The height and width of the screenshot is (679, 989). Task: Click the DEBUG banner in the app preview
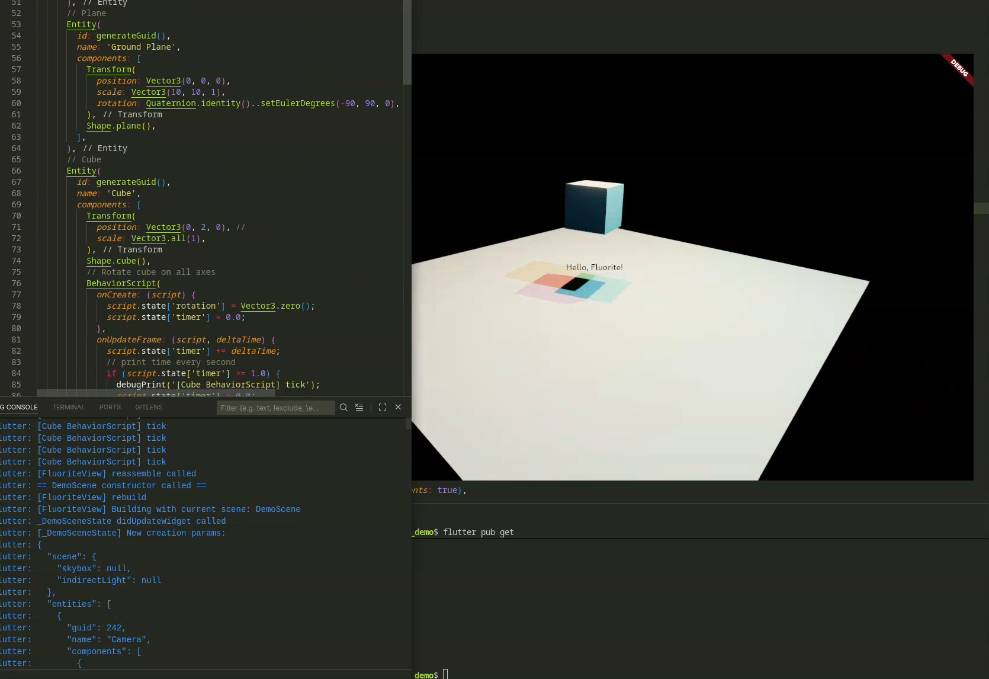pyautogui.click(x=958, y=68)
